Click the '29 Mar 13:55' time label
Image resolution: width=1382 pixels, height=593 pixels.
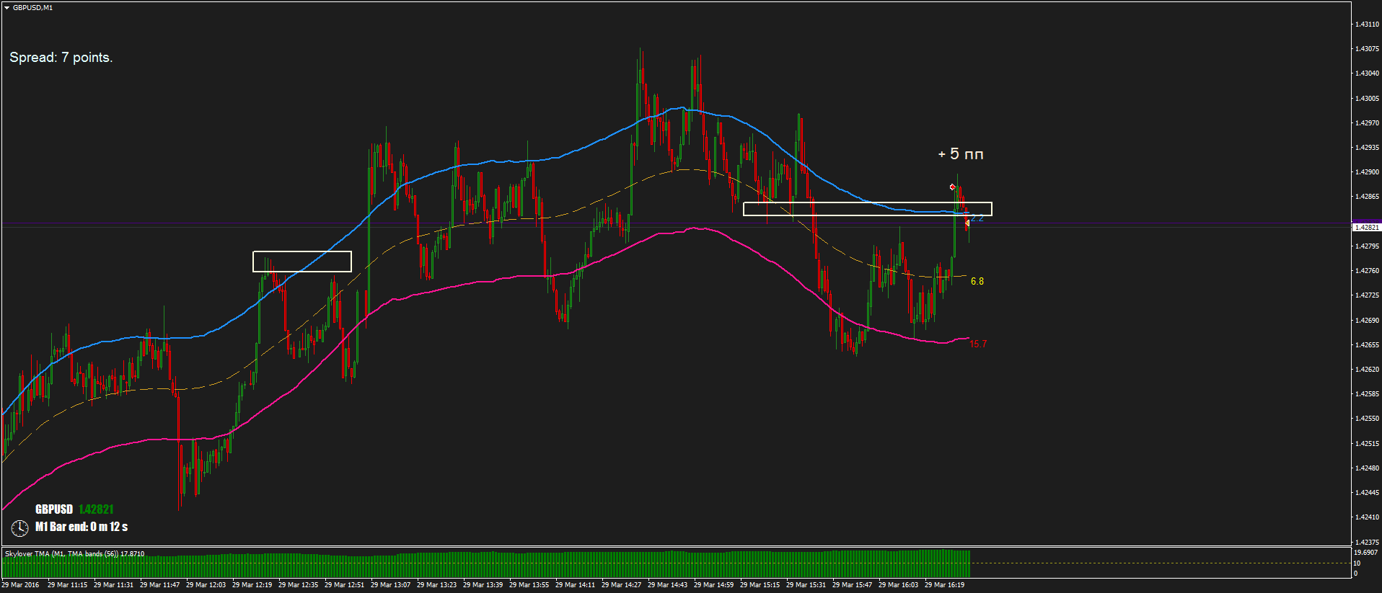[x=529, y=585]
